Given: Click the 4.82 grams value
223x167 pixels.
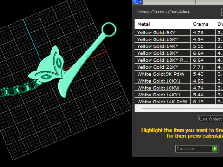Looking at the screenshot, I should (x=198, y=81).
